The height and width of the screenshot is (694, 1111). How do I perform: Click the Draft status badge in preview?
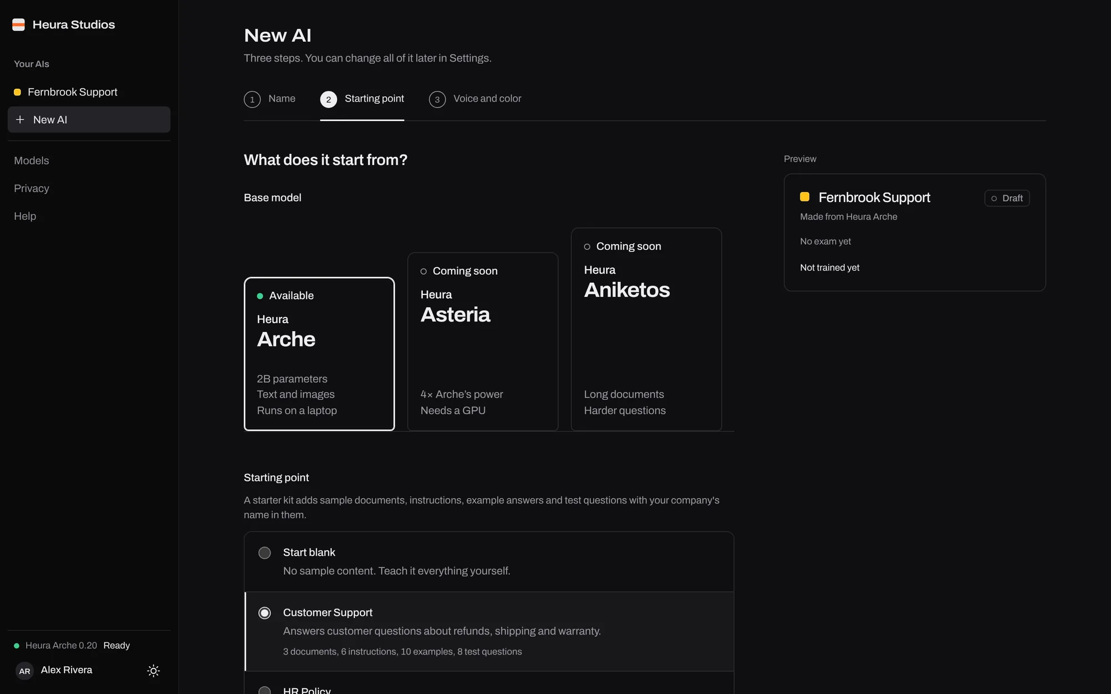[x=1007, y=198]
